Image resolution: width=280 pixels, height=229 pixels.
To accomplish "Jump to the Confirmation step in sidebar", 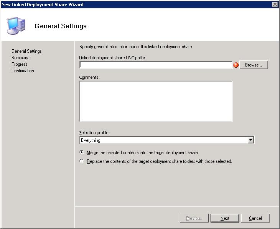I will [23, 71].
